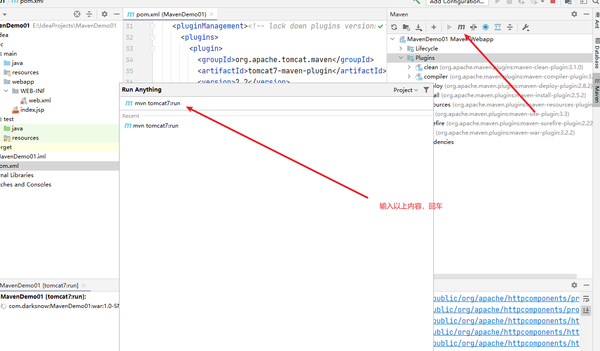Select the Lifecycle folder in the Maven tree
This screenshot has height=351, width=600.
[422, 49]
